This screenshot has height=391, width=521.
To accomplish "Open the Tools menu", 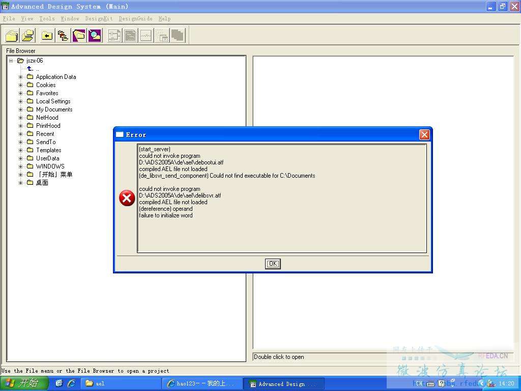I will 47,19.
